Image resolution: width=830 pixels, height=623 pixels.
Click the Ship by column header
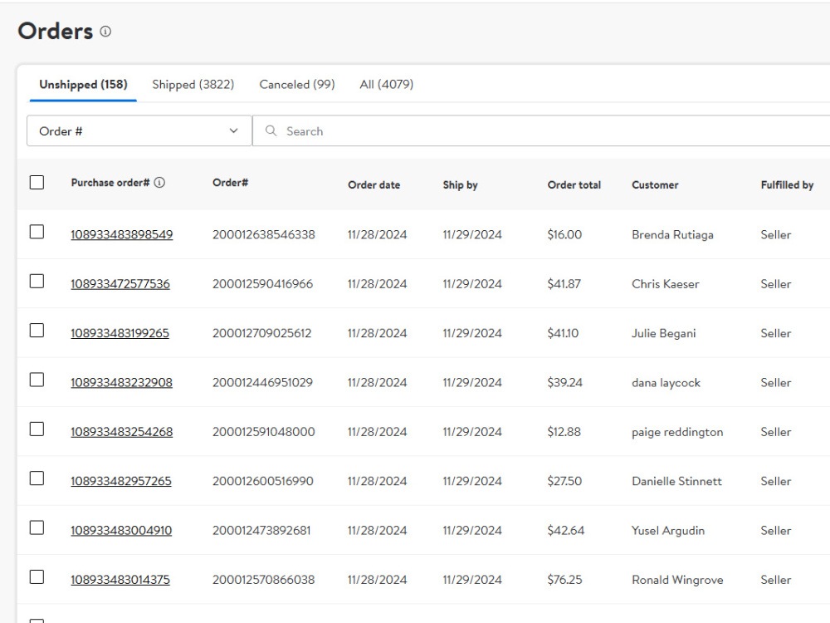point(460,185)
